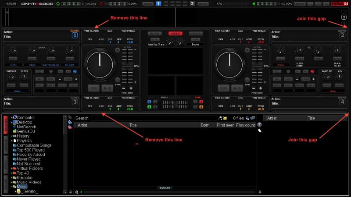Image resolution: width=351 pixels, height=197 pixels.
Task: Expand the Virtual Folders tree node
Action: click(12, 169)
